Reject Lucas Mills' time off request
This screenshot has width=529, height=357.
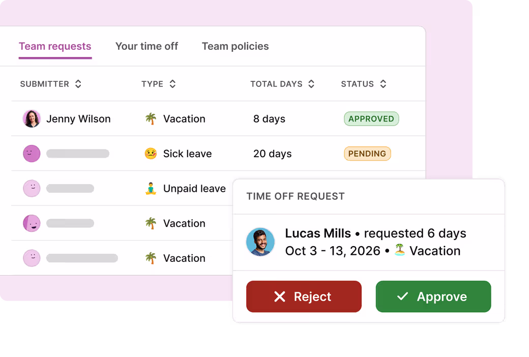[304, 296]
